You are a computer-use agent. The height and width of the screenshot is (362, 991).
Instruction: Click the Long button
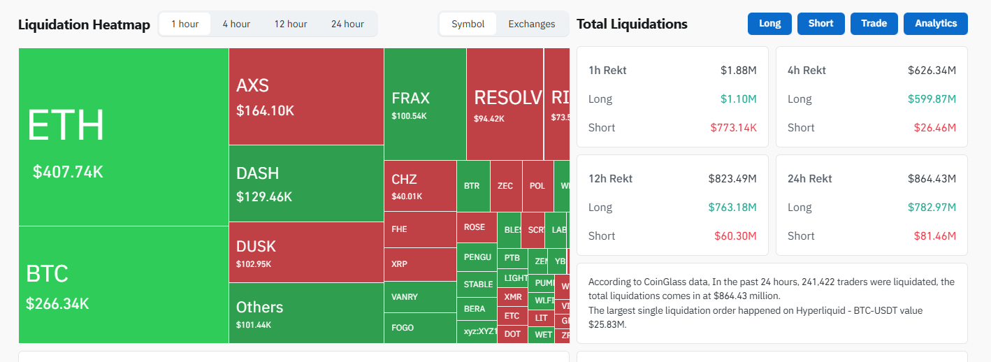click(x=769, y=24)
